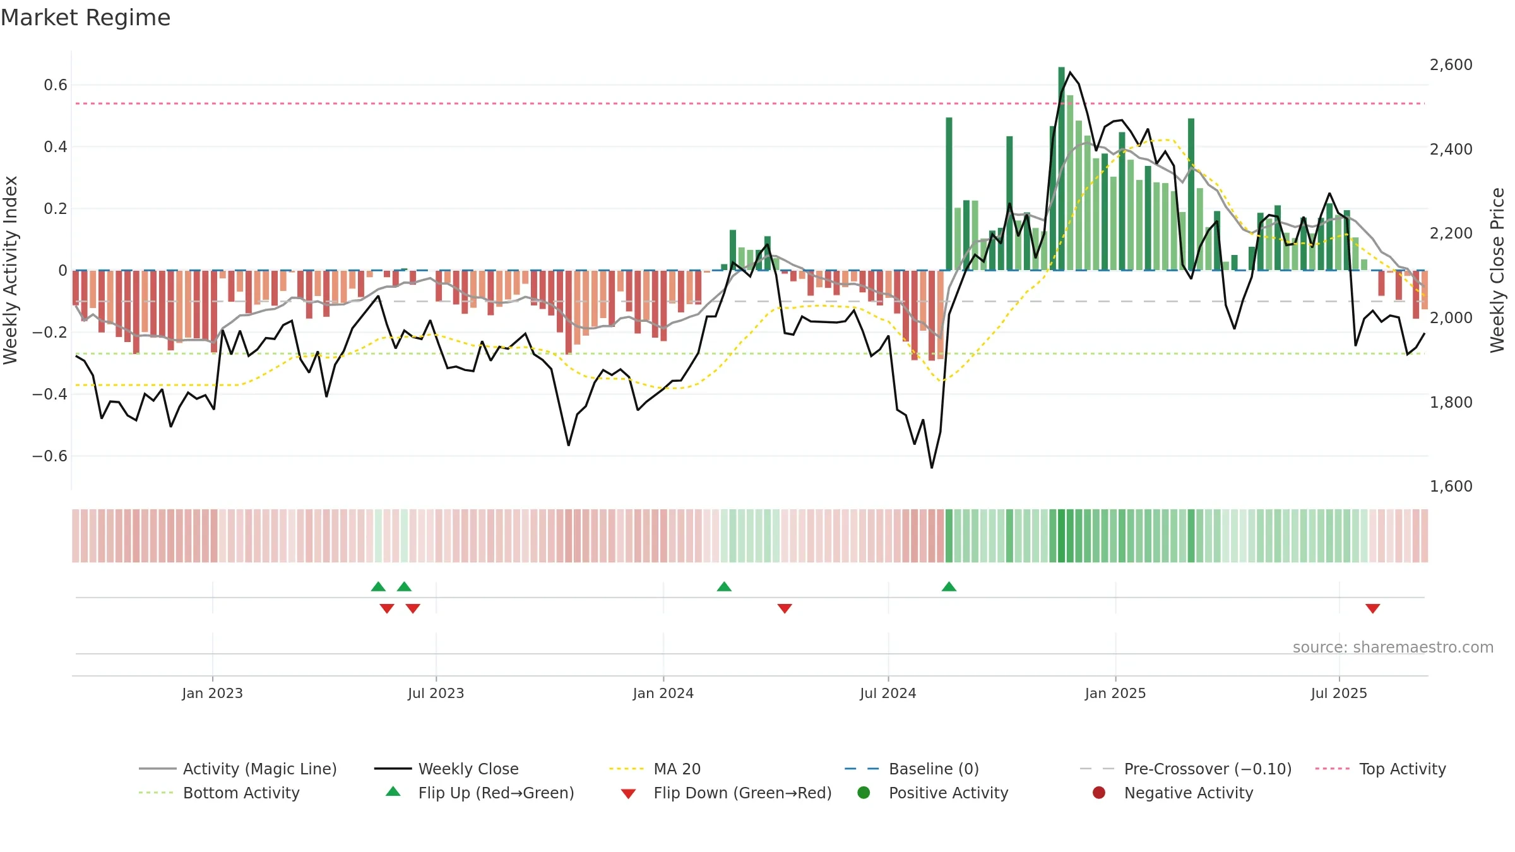Click the Flip Down marker after Jul 2025
1515x852 pixels.
1372,608
